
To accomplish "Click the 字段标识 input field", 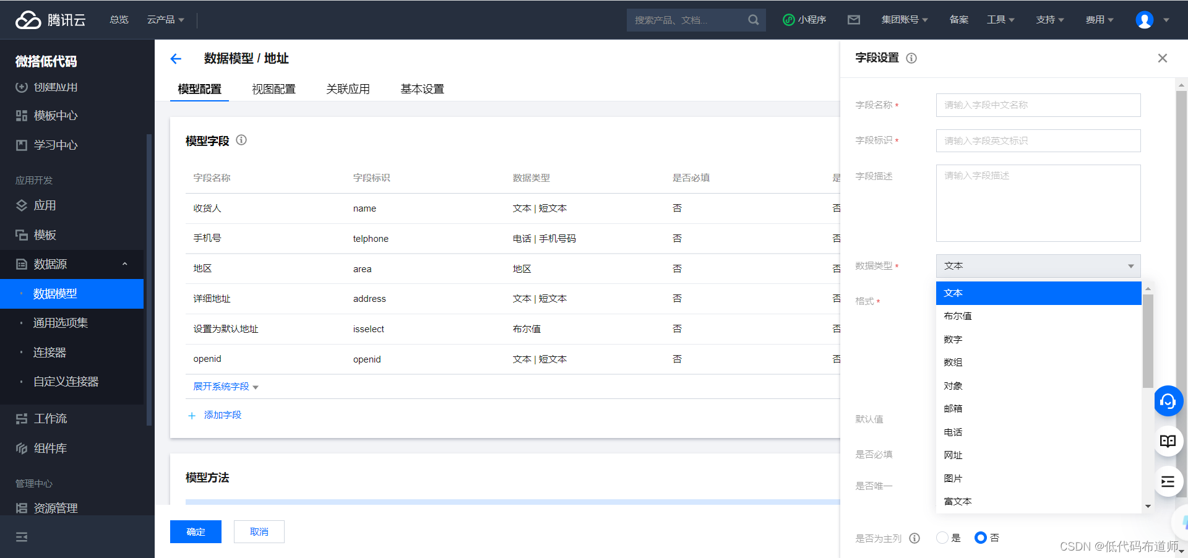I will point(1038,141).
